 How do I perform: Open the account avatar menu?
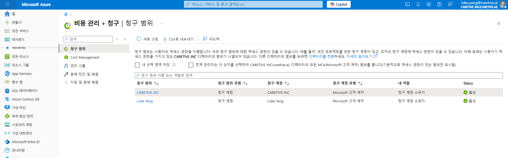[x=503, y=4]
